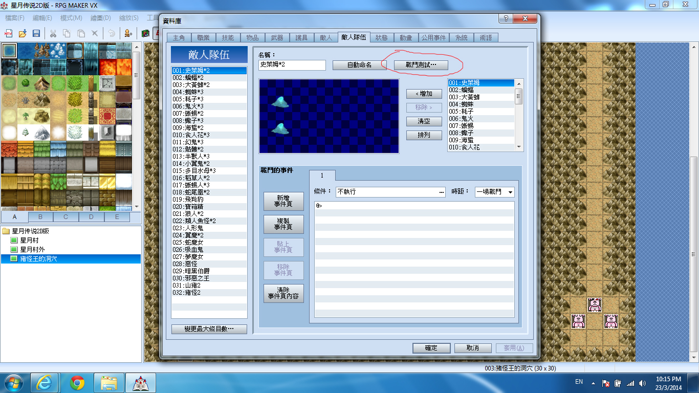Click the 自動命名 auto-name button
Viewport: 699px width, 393px height.
(359, 65)
